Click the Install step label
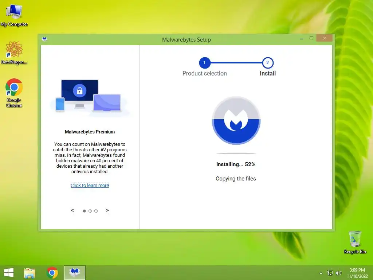 tap(268, 73)
